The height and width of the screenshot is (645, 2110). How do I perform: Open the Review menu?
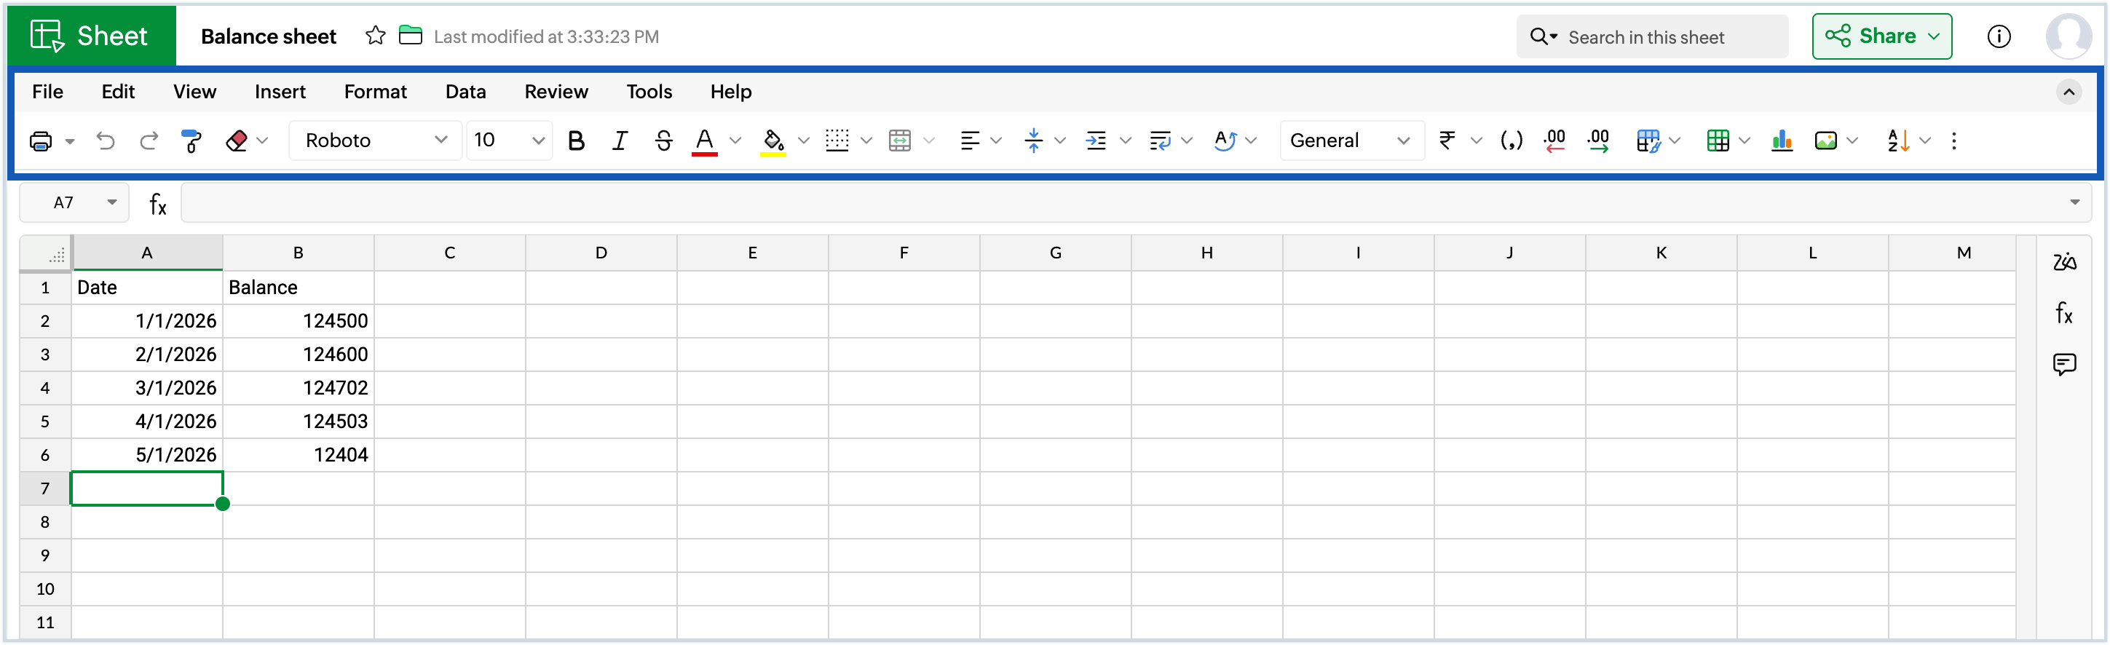pos(556,92)
